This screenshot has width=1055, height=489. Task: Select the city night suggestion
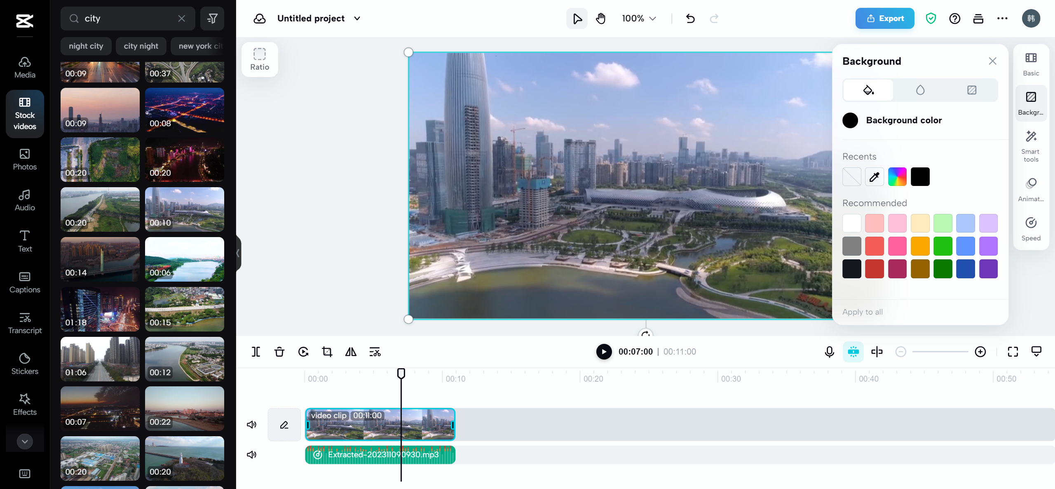[x=141, y=46]
